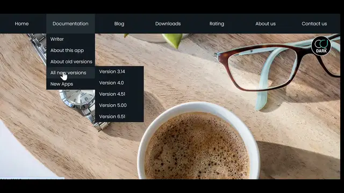Screen dimensions: 344x193
Task: Choose Writer from the Documentation dropdown
Action: tap(70, 39)
